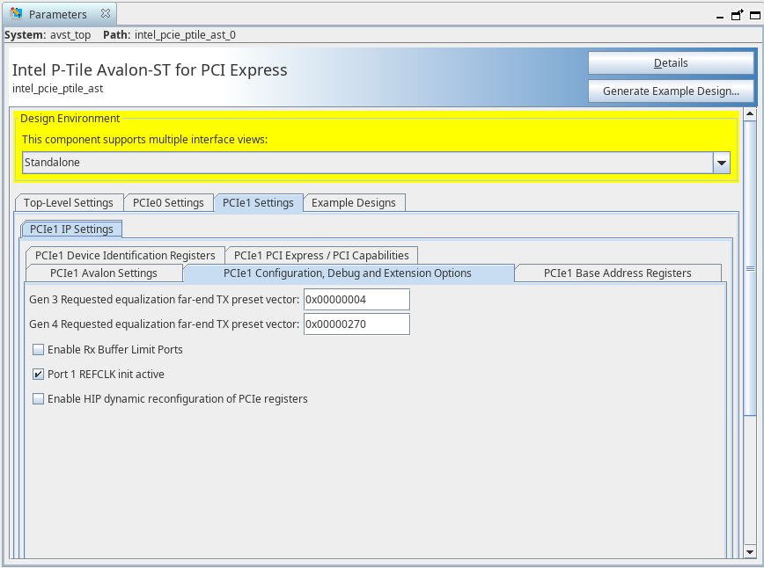This screenshot has width=764, height=568.
Task: Open the Example Designs tab
Action: (354, 203)
